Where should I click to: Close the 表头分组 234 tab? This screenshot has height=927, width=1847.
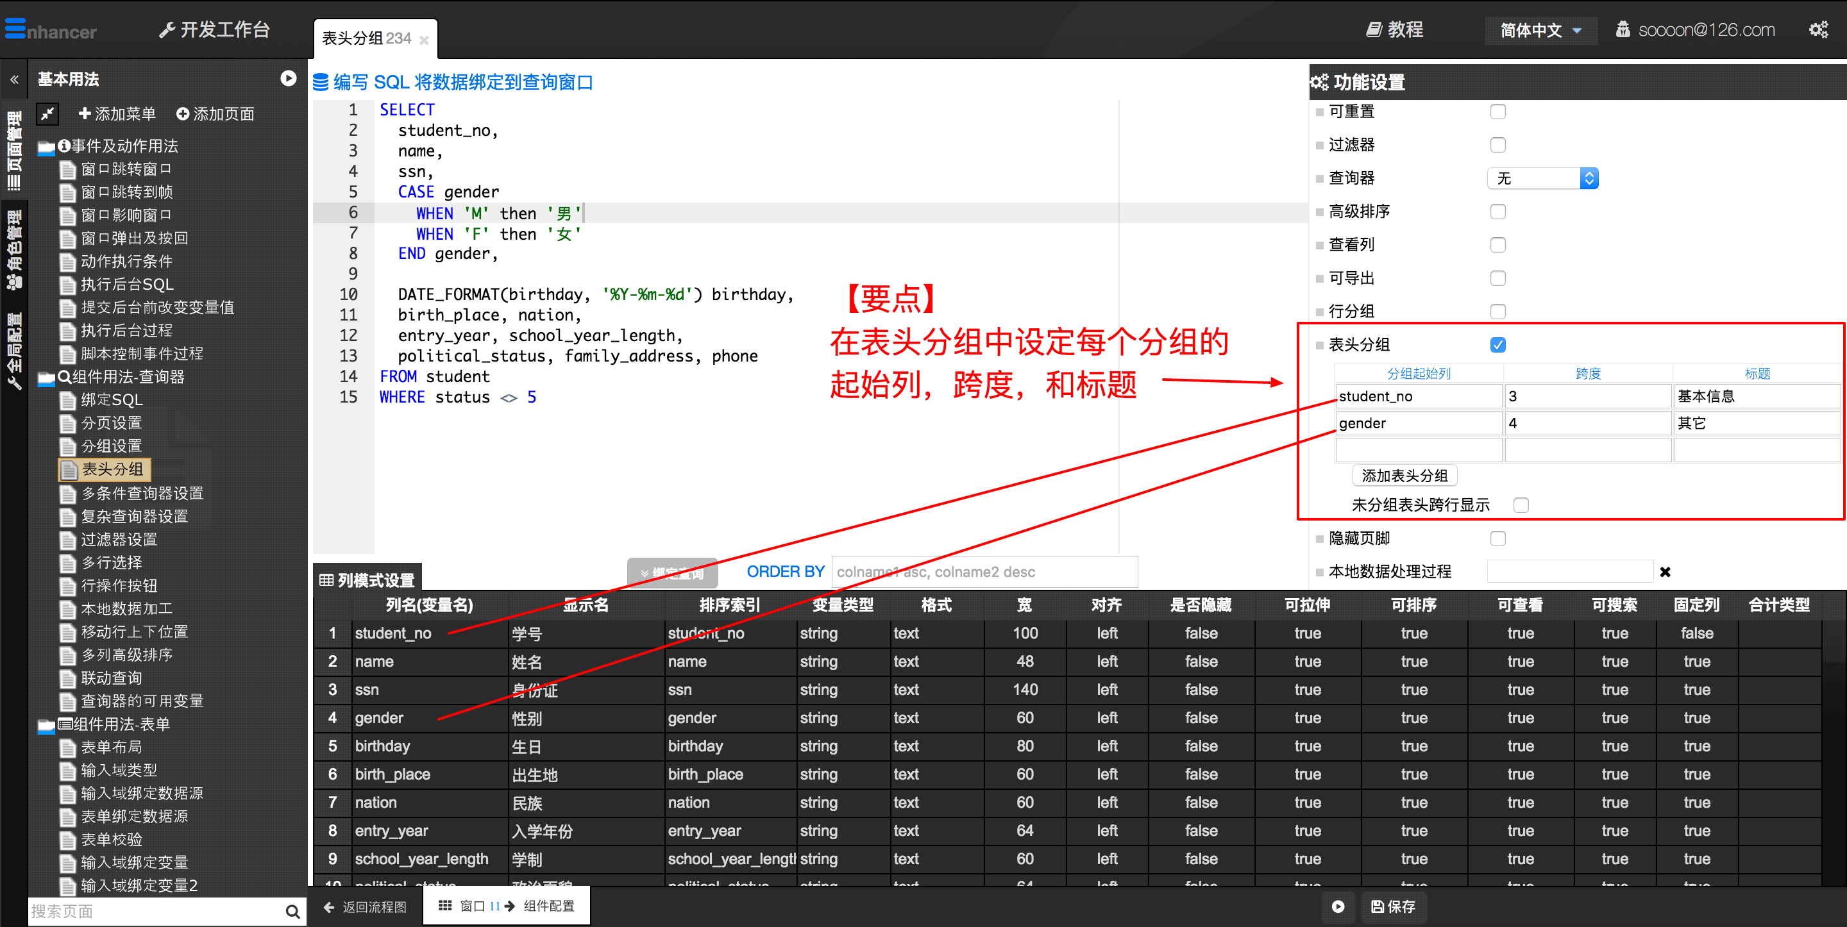(x=424, y=40)
